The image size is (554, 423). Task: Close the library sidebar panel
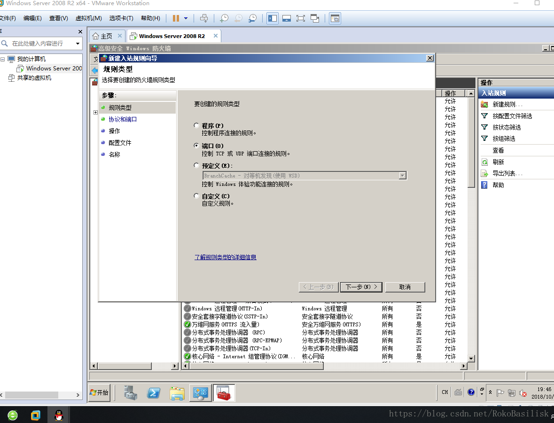[x=80, y=32]
